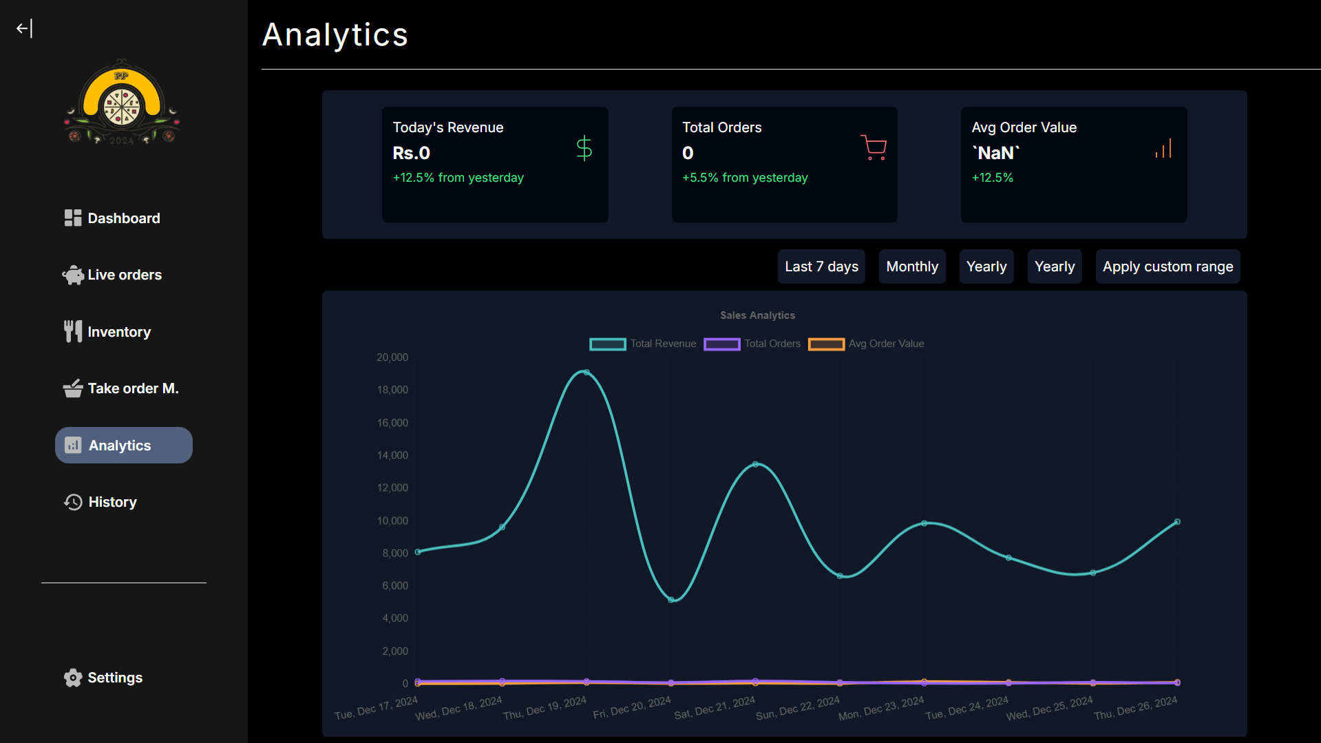The width and height of the screenshot is (1321, 743).
Task: Open the History clock icon
Action: point(73,502)
